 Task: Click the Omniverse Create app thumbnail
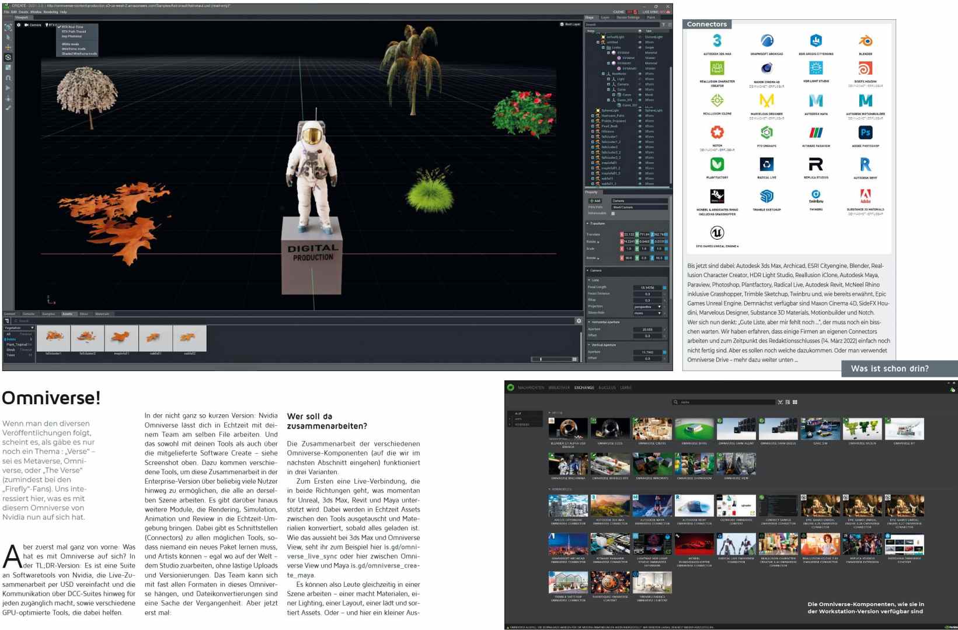pos(652,429)
